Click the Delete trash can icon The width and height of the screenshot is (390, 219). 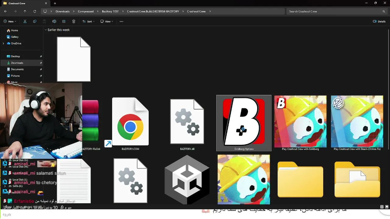click(x=74, y=21)
